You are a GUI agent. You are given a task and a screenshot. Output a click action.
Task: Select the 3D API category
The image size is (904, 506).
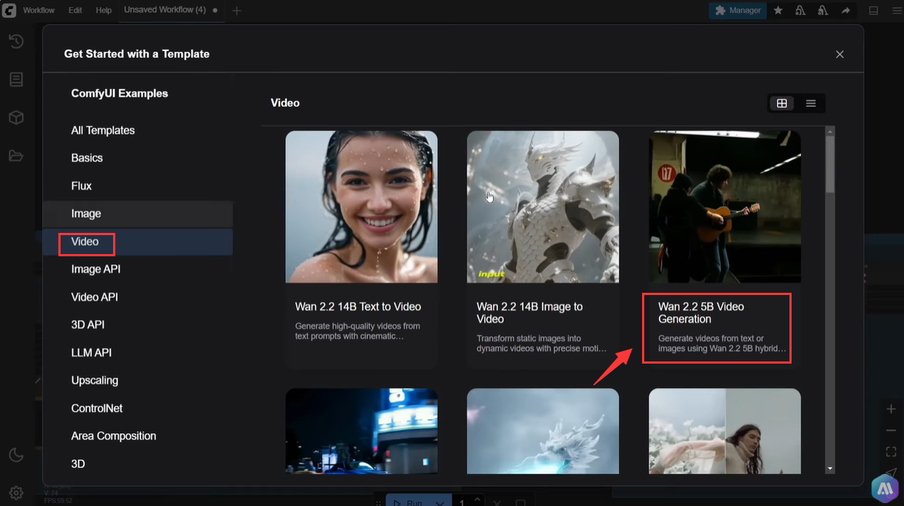[138, 325]
